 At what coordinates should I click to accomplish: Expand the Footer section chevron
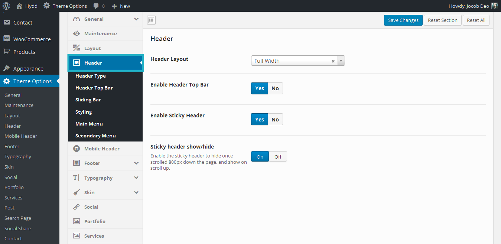click(x=136, y=163)
